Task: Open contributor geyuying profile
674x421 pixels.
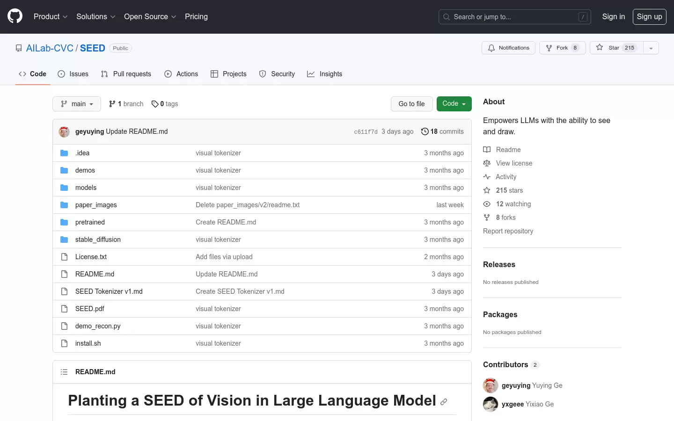Action: tap(516, 385)
